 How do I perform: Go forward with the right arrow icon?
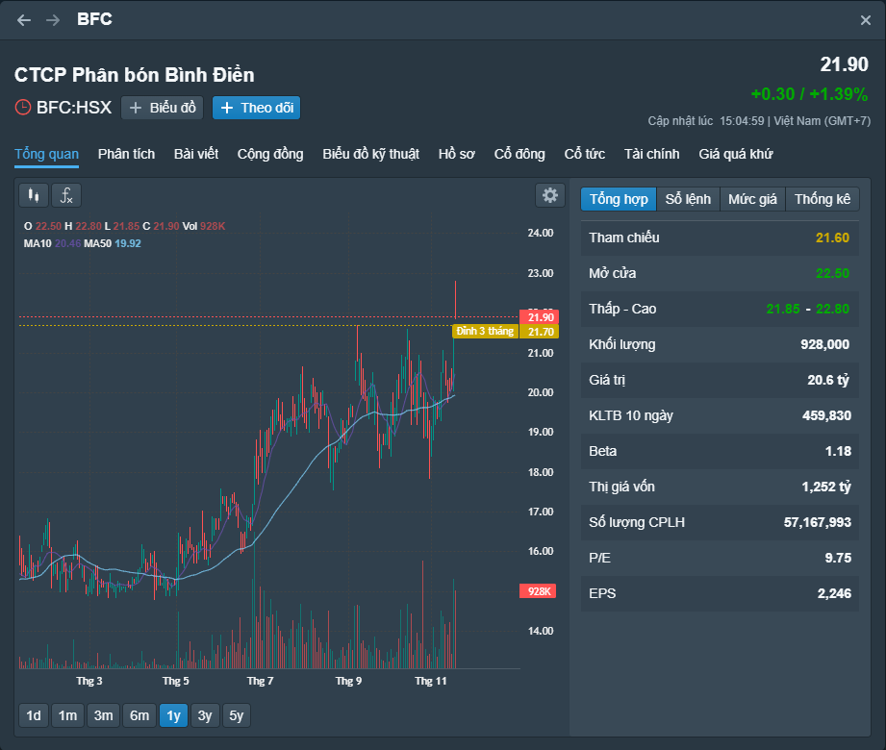(x=53, y=20)
